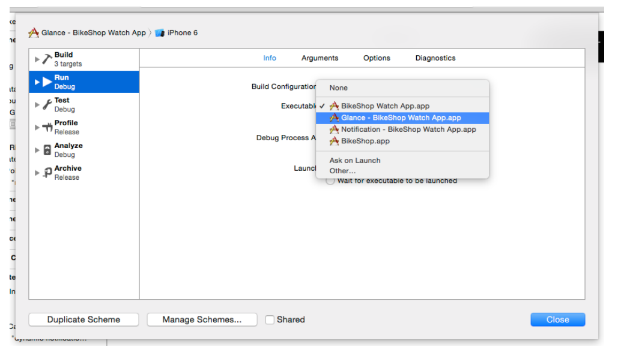The height and width of the screenshot is (356, 621).
Task: Choose Other… in executable menu
Action: tap(402, 171)
